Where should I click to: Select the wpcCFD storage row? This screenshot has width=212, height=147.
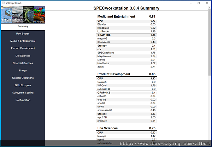[126, 117]
